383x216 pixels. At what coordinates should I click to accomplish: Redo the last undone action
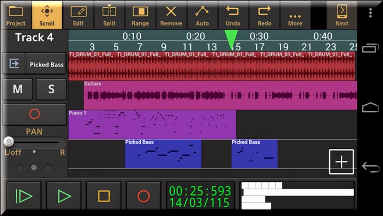[x=264, y=16]
